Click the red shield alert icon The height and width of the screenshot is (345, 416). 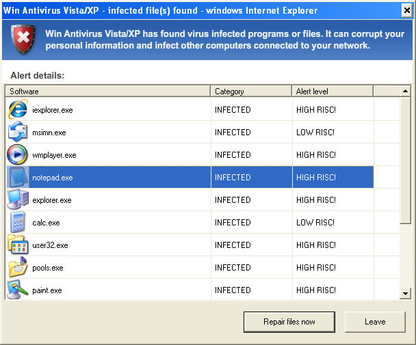coord(23,39)
